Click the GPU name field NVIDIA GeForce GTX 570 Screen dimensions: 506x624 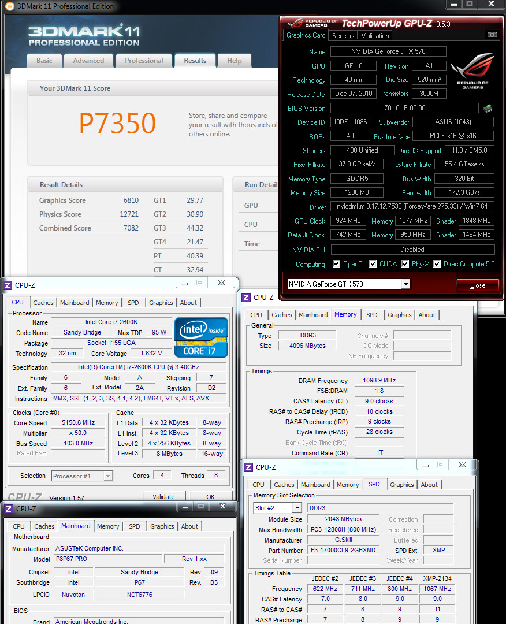(388, 51)
